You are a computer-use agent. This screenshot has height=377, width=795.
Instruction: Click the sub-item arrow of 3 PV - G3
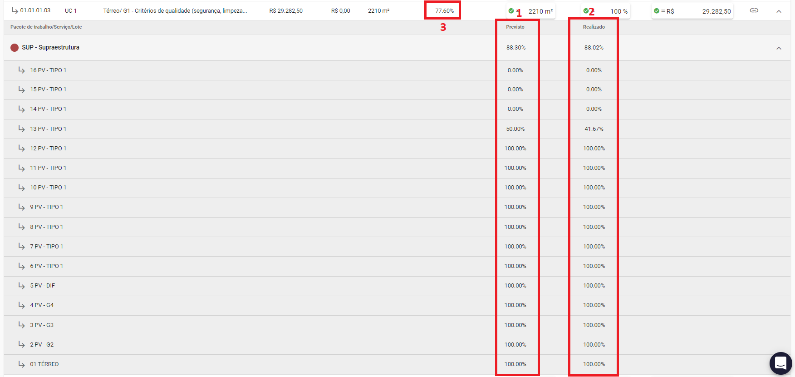click(x=21, y=325)
